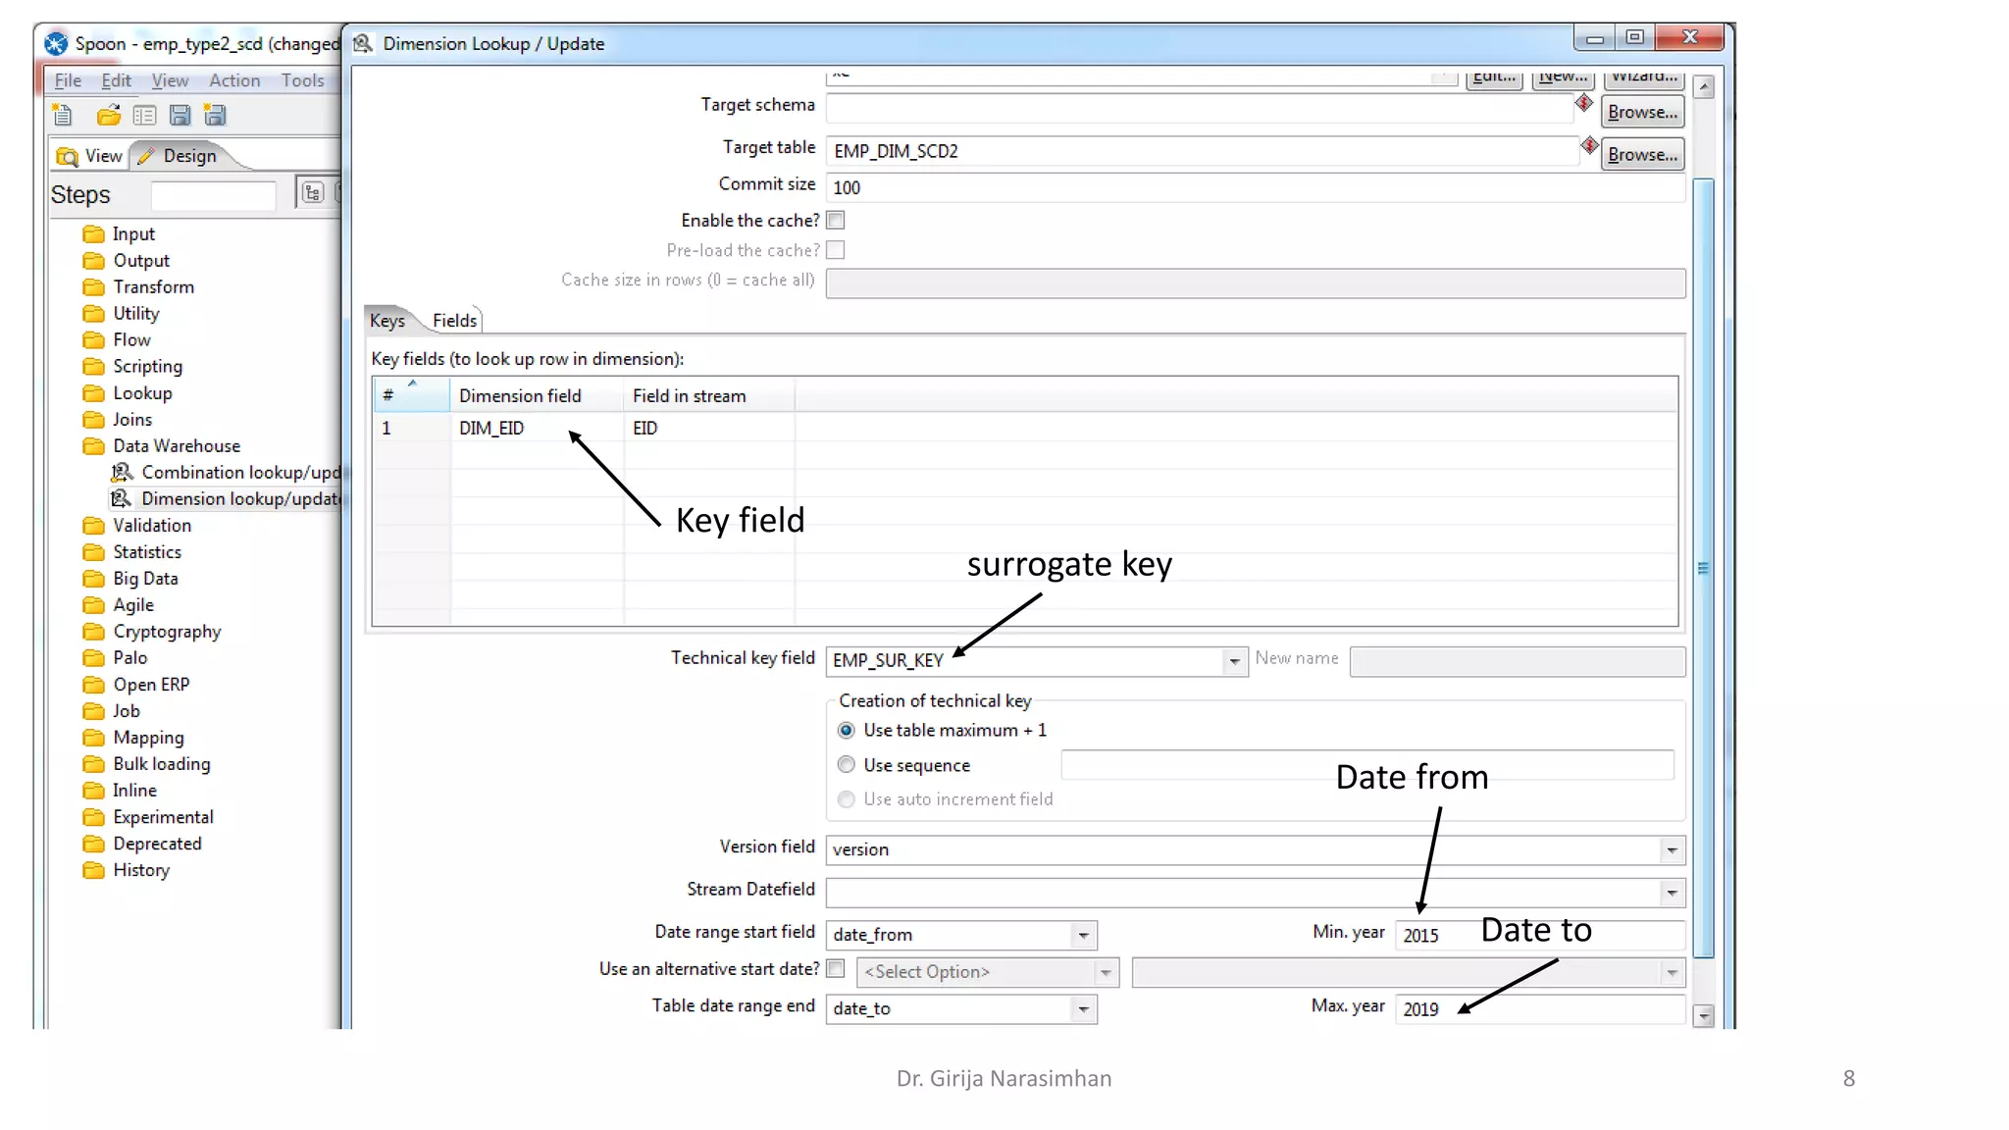This screenshot has width=2009, height=1130.
Task: Click the Save toolbar icon
Action: [x=180, y=116]
